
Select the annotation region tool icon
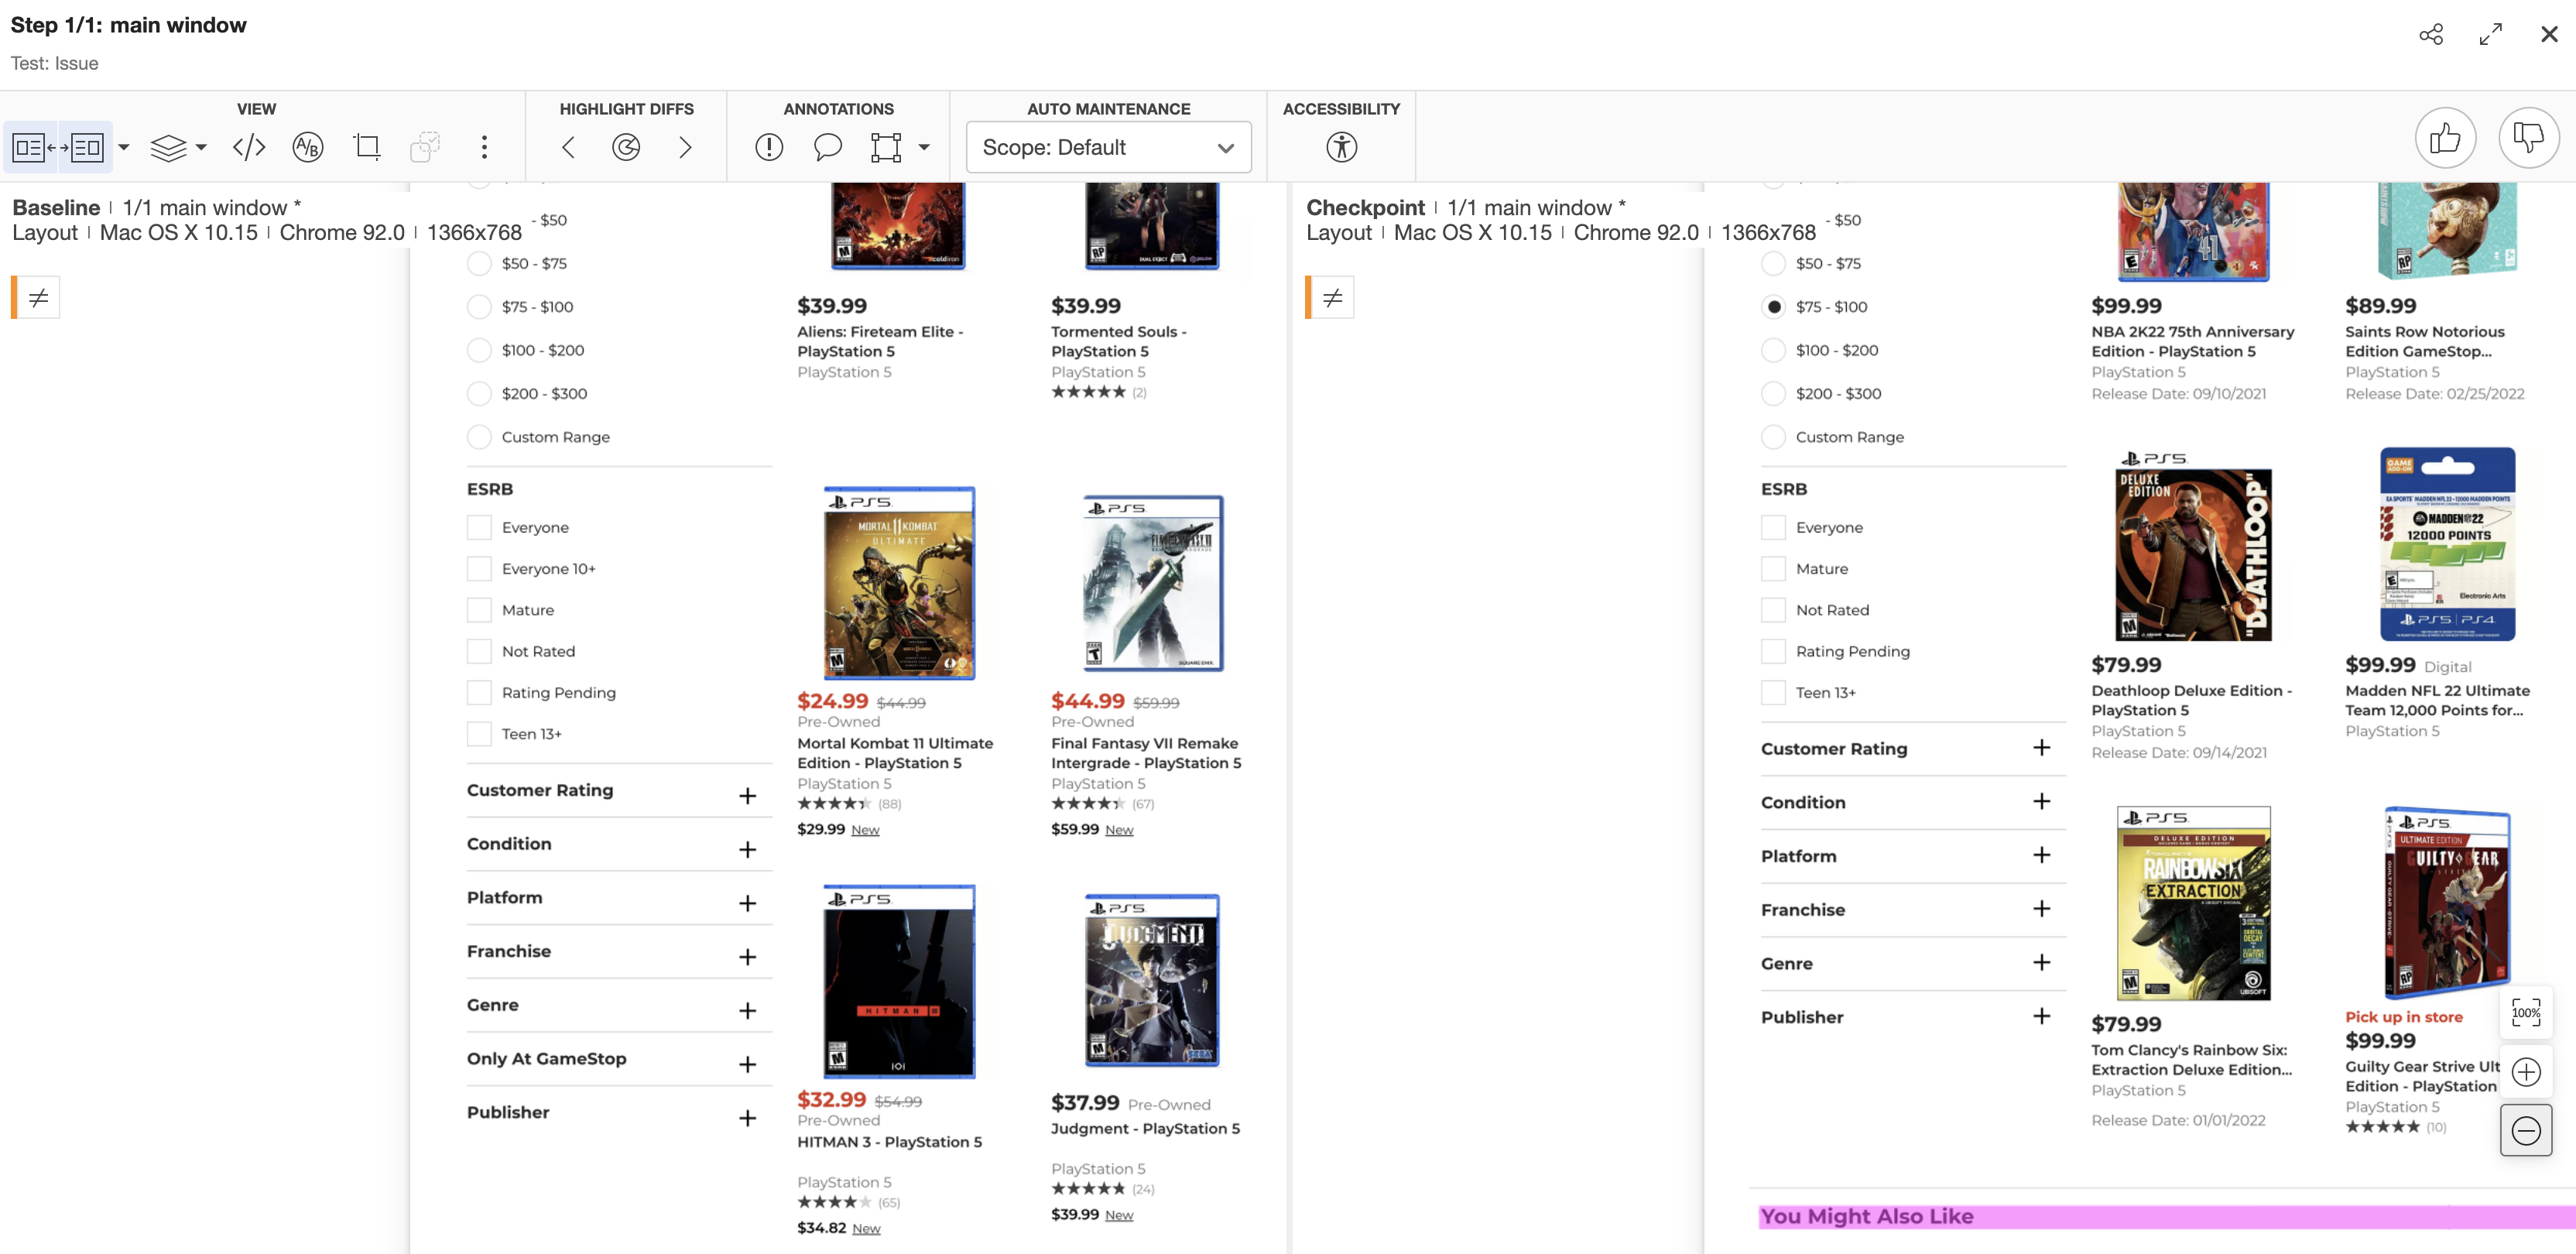(886, 148)
